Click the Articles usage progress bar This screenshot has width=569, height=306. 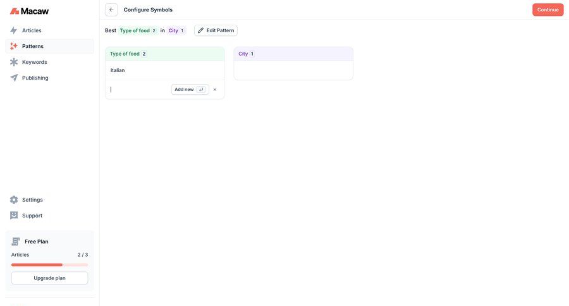point(49,265)
